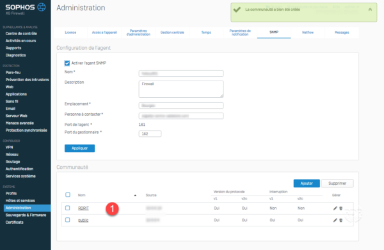384x250 pixels.
Task: Open the Paramètres d'administration tab
Action: click(x=138, y=33)
